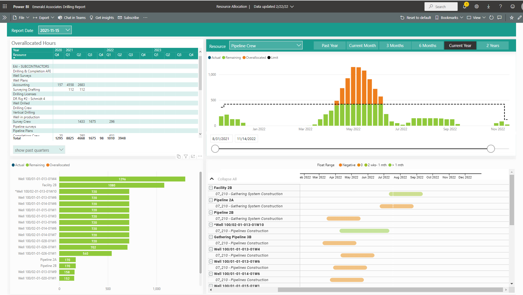This screenshot has height=295, width=523.
Task: Open the notifications bell
Action: (465, 6)
